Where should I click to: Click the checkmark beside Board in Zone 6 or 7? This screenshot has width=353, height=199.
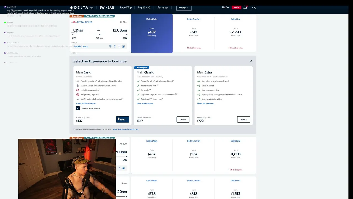click(x=138, y=86)
